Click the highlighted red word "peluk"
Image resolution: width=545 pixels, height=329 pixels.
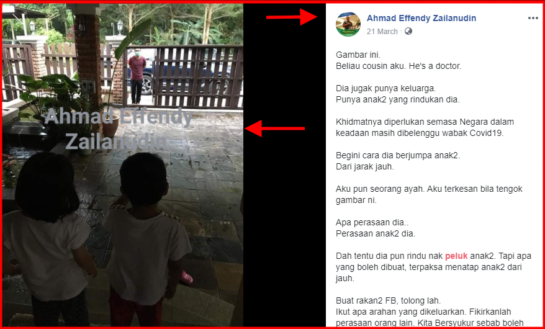456,256
